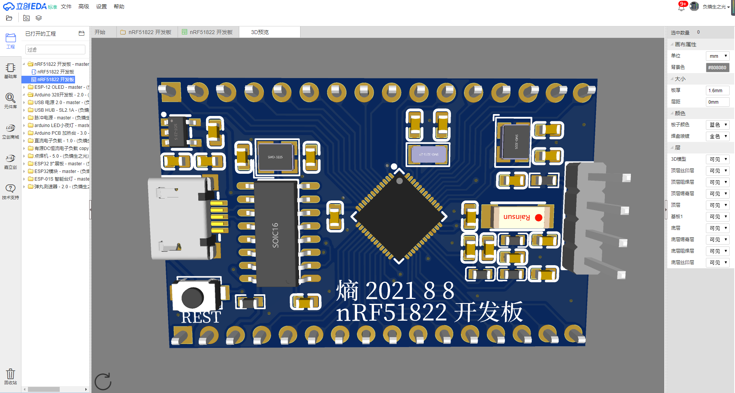This screenshot has height=393, width=735.
Task: Click right panel collapse handle
Action: coord(666,209)
